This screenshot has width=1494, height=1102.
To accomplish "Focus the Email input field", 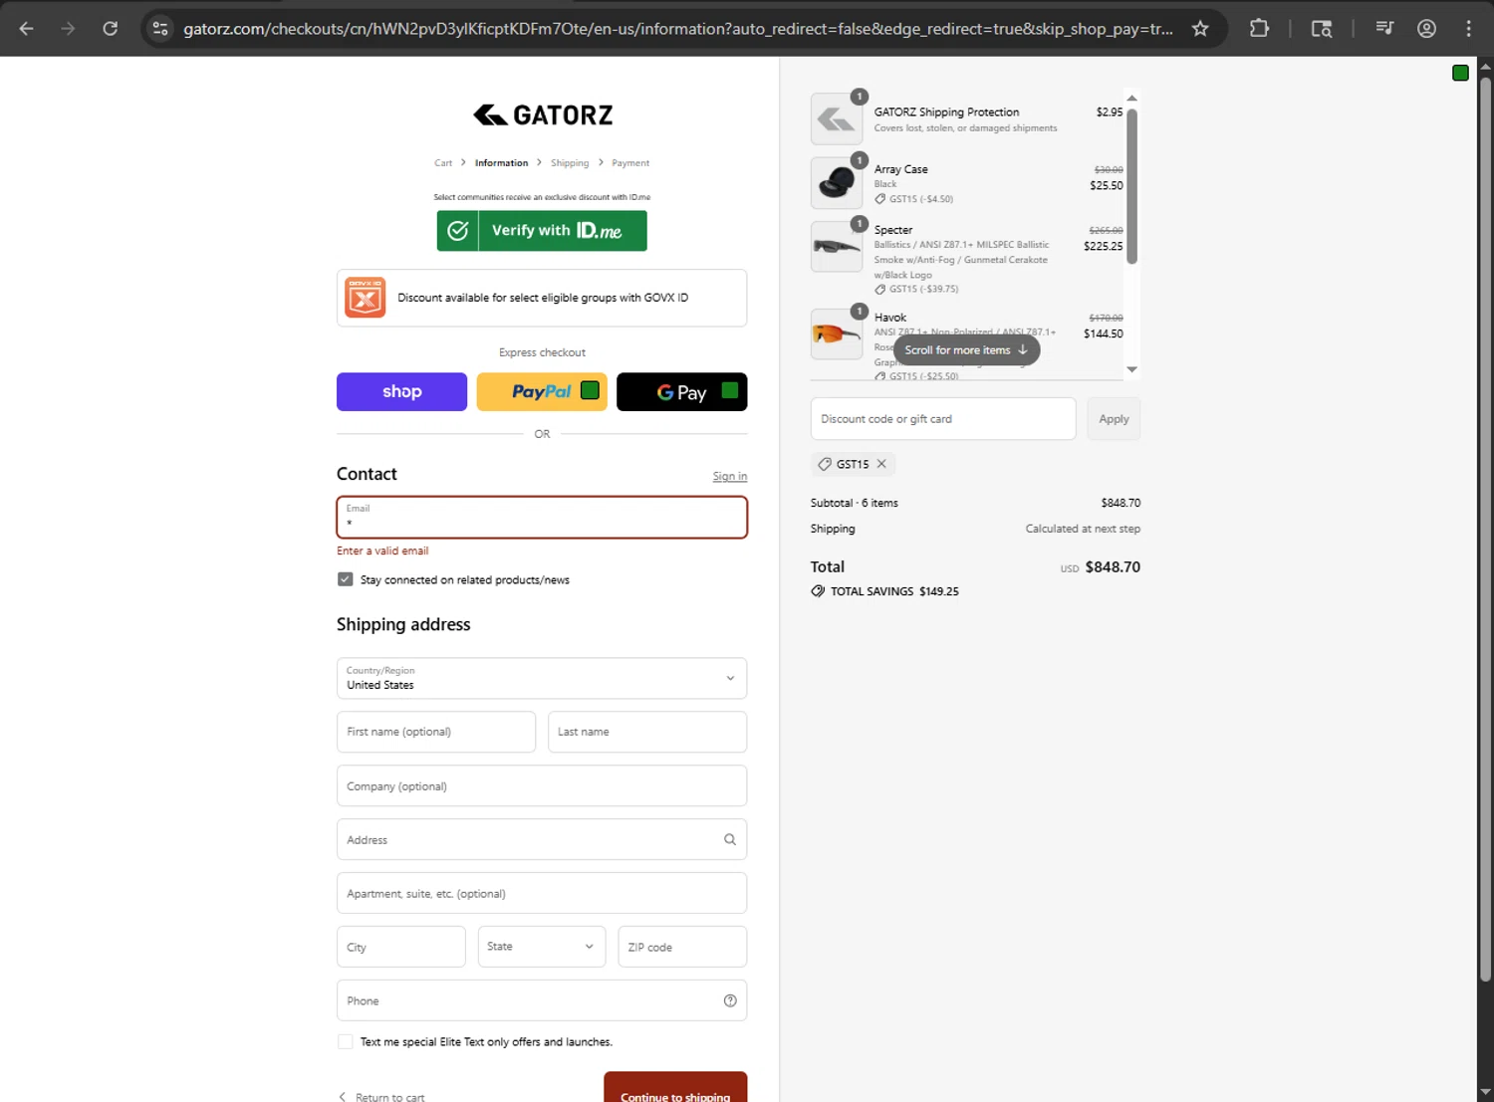I will [542, 518].
